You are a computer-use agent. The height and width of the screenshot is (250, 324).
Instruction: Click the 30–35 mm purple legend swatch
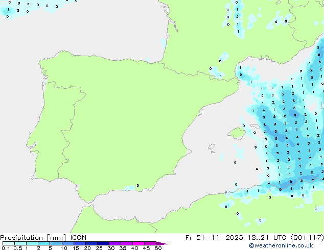(x=114, y=243)
